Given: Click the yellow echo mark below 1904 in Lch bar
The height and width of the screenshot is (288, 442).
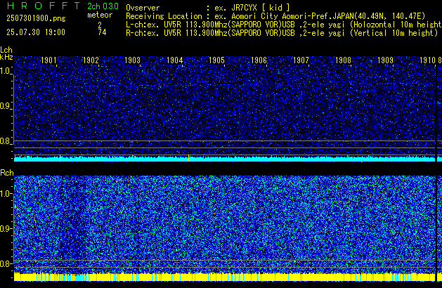Looking at the screenshot, I should [x=188, y=158].
